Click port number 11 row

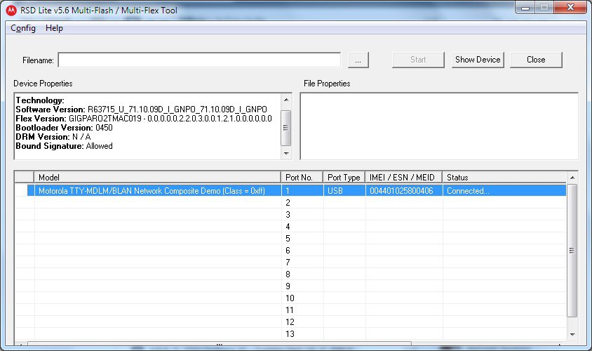pyautogui.click(x=290, y=310)
